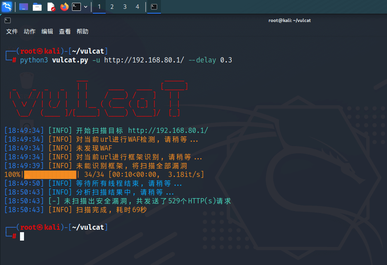Open the 动作 (Actions) menu
Image resolution: width=387 pixels, height=265 pixels.
[x=30, y=32]
